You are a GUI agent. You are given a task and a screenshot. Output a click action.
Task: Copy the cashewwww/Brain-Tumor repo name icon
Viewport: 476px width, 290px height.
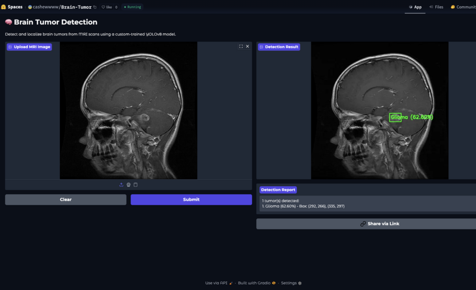(x=95, y=7)
